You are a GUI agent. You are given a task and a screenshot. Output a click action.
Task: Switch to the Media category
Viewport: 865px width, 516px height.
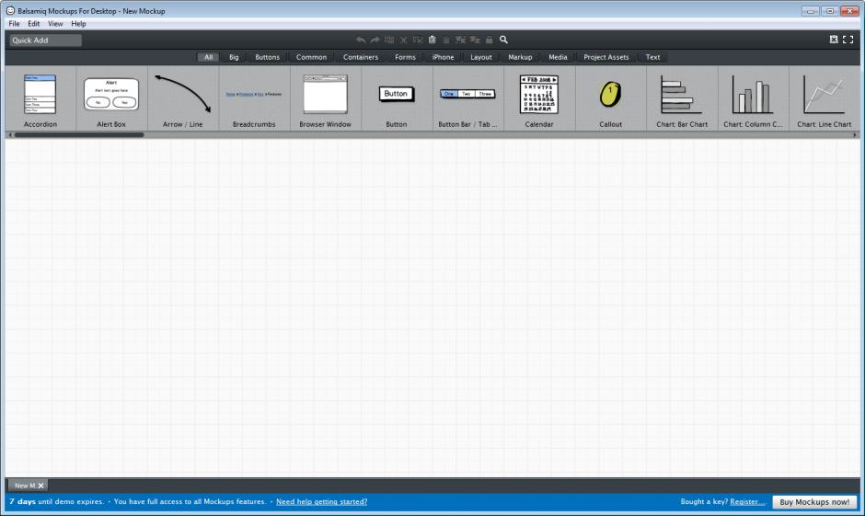[x=558, y=57]
